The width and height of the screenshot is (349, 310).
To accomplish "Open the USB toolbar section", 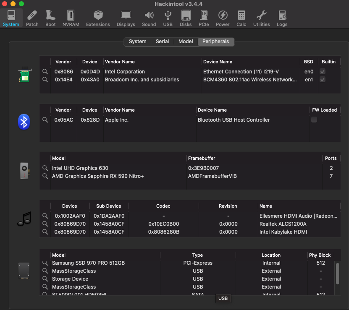I will (168, 18).
